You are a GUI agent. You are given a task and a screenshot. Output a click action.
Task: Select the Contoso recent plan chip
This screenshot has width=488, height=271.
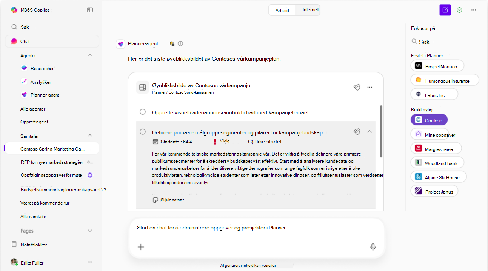(429, 120)
